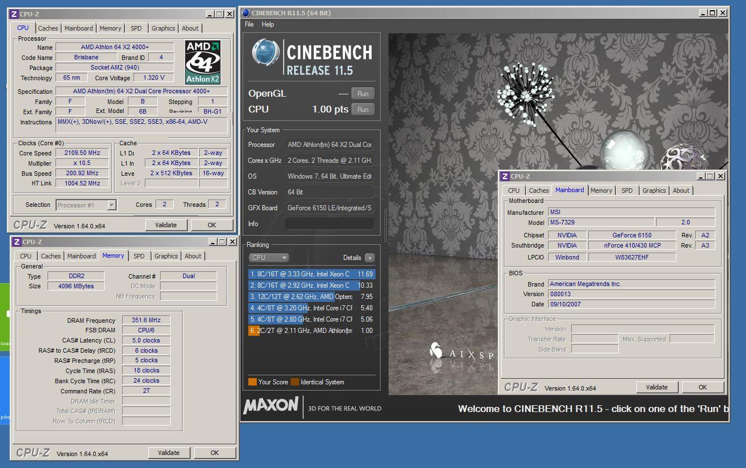746x468 pixels.
Task: Click OK in the Memory window
Action: tap(214, 453)
